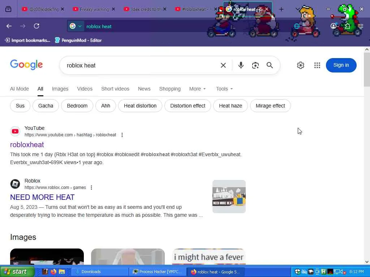370x277 pixels.
Task: Open options for the YouTube result
Action: point(122,135)
